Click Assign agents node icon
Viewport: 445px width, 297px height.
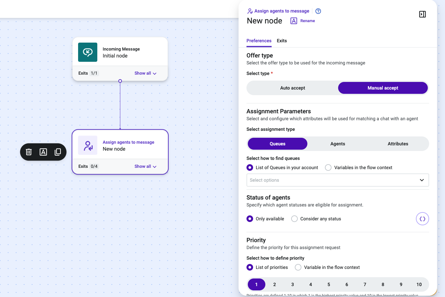point(88,145)
